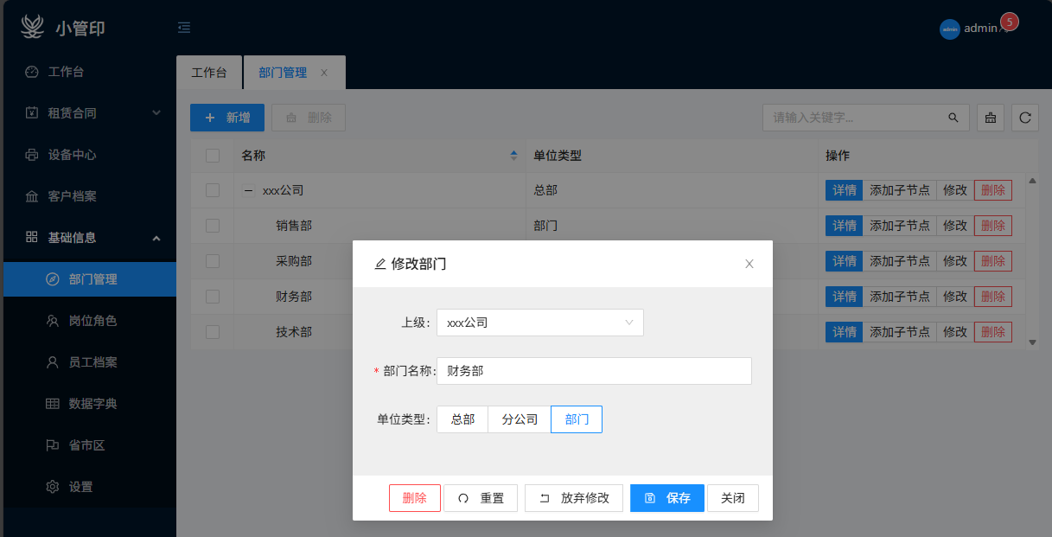Open the notification badge showing 5

coord(1008,22)
